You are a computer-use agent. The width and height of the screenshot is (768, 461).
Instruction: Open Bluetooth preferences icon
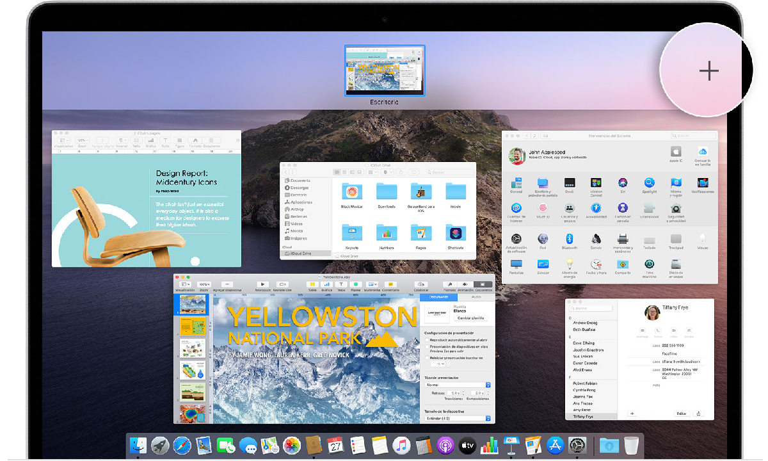(x=569, y=238)
